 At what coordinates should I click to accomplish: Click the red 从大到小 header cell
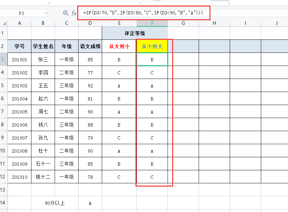pyautogui.click(x=119, y=46)
